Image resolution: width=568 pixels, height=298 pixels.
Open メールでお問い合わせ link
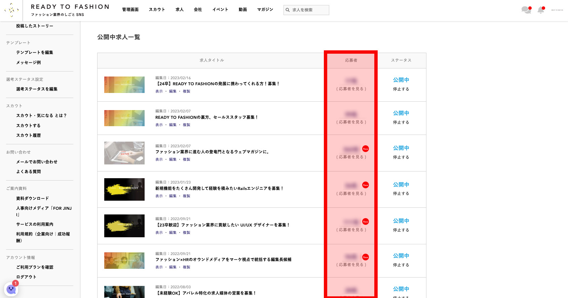coord(37,162)
